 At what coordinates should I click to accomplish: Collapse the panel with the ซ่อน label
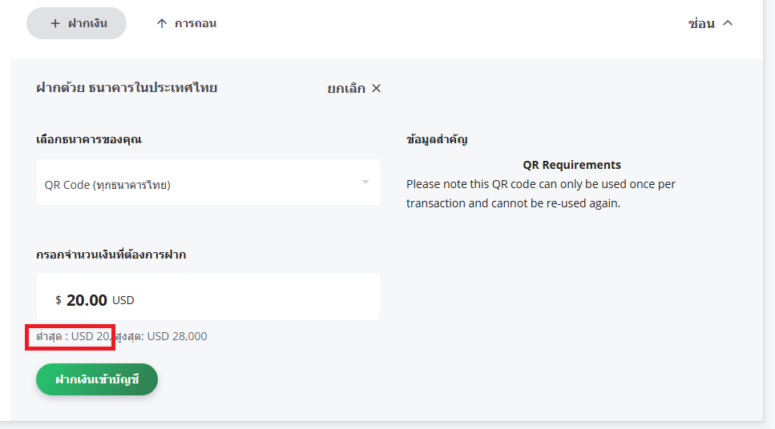[x=700, y=24]
